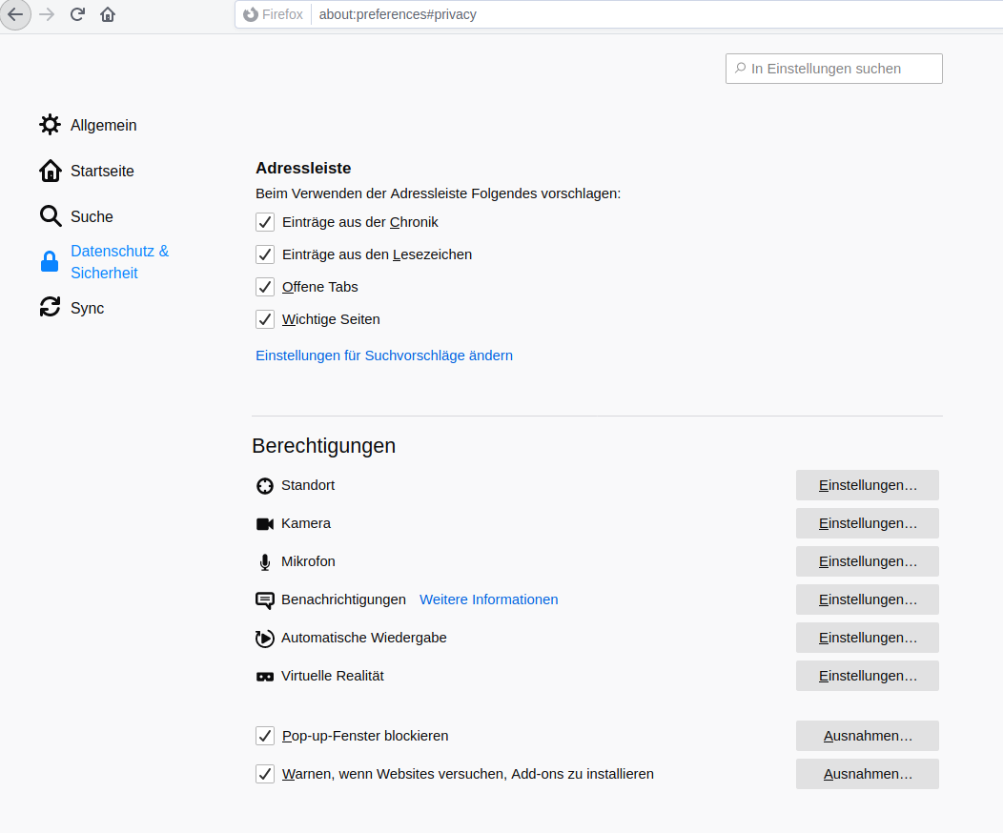Click the Automatische Wiedergabe play icon
1003x833 pixels.
coord(265,638)
